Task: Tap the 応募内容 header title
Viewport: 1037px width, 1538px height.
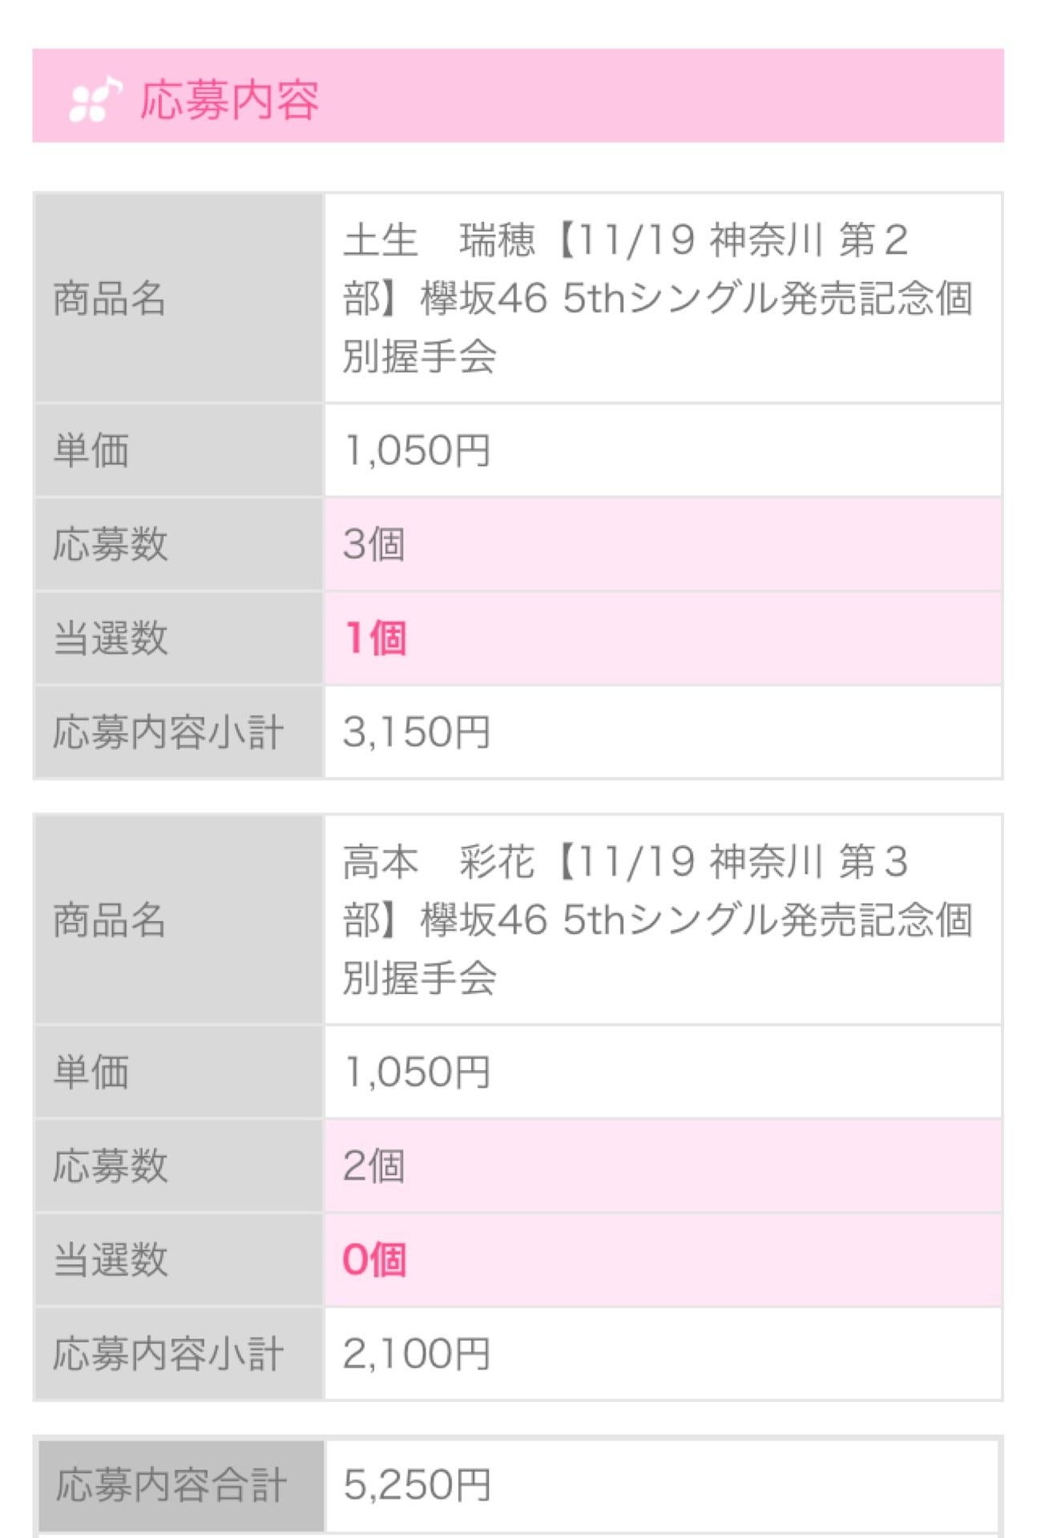Action: pos(229,100)
